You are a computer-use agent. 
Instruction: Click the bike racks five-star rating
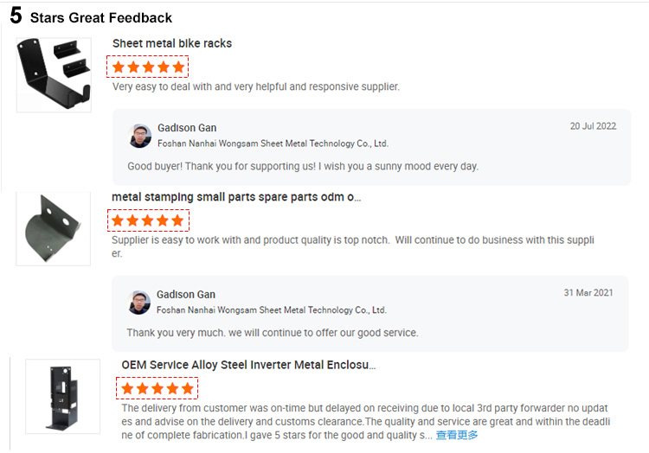(x=148, y=67)
